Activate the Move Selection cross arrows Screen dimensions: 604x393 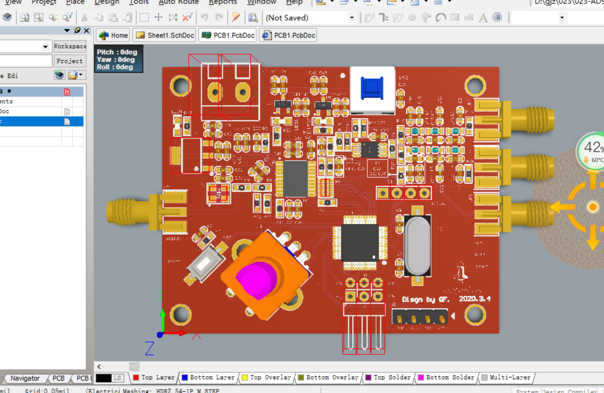pyautogui.click(x=158, y=17)
